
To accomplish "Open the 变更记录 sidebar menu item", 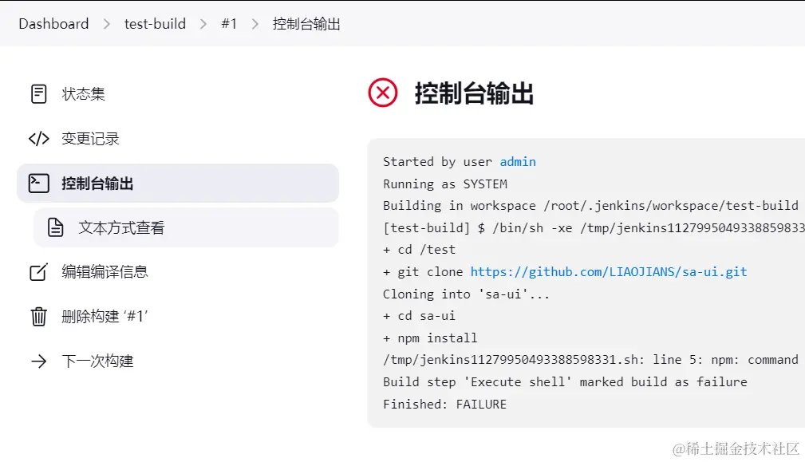I will point(90,139).
